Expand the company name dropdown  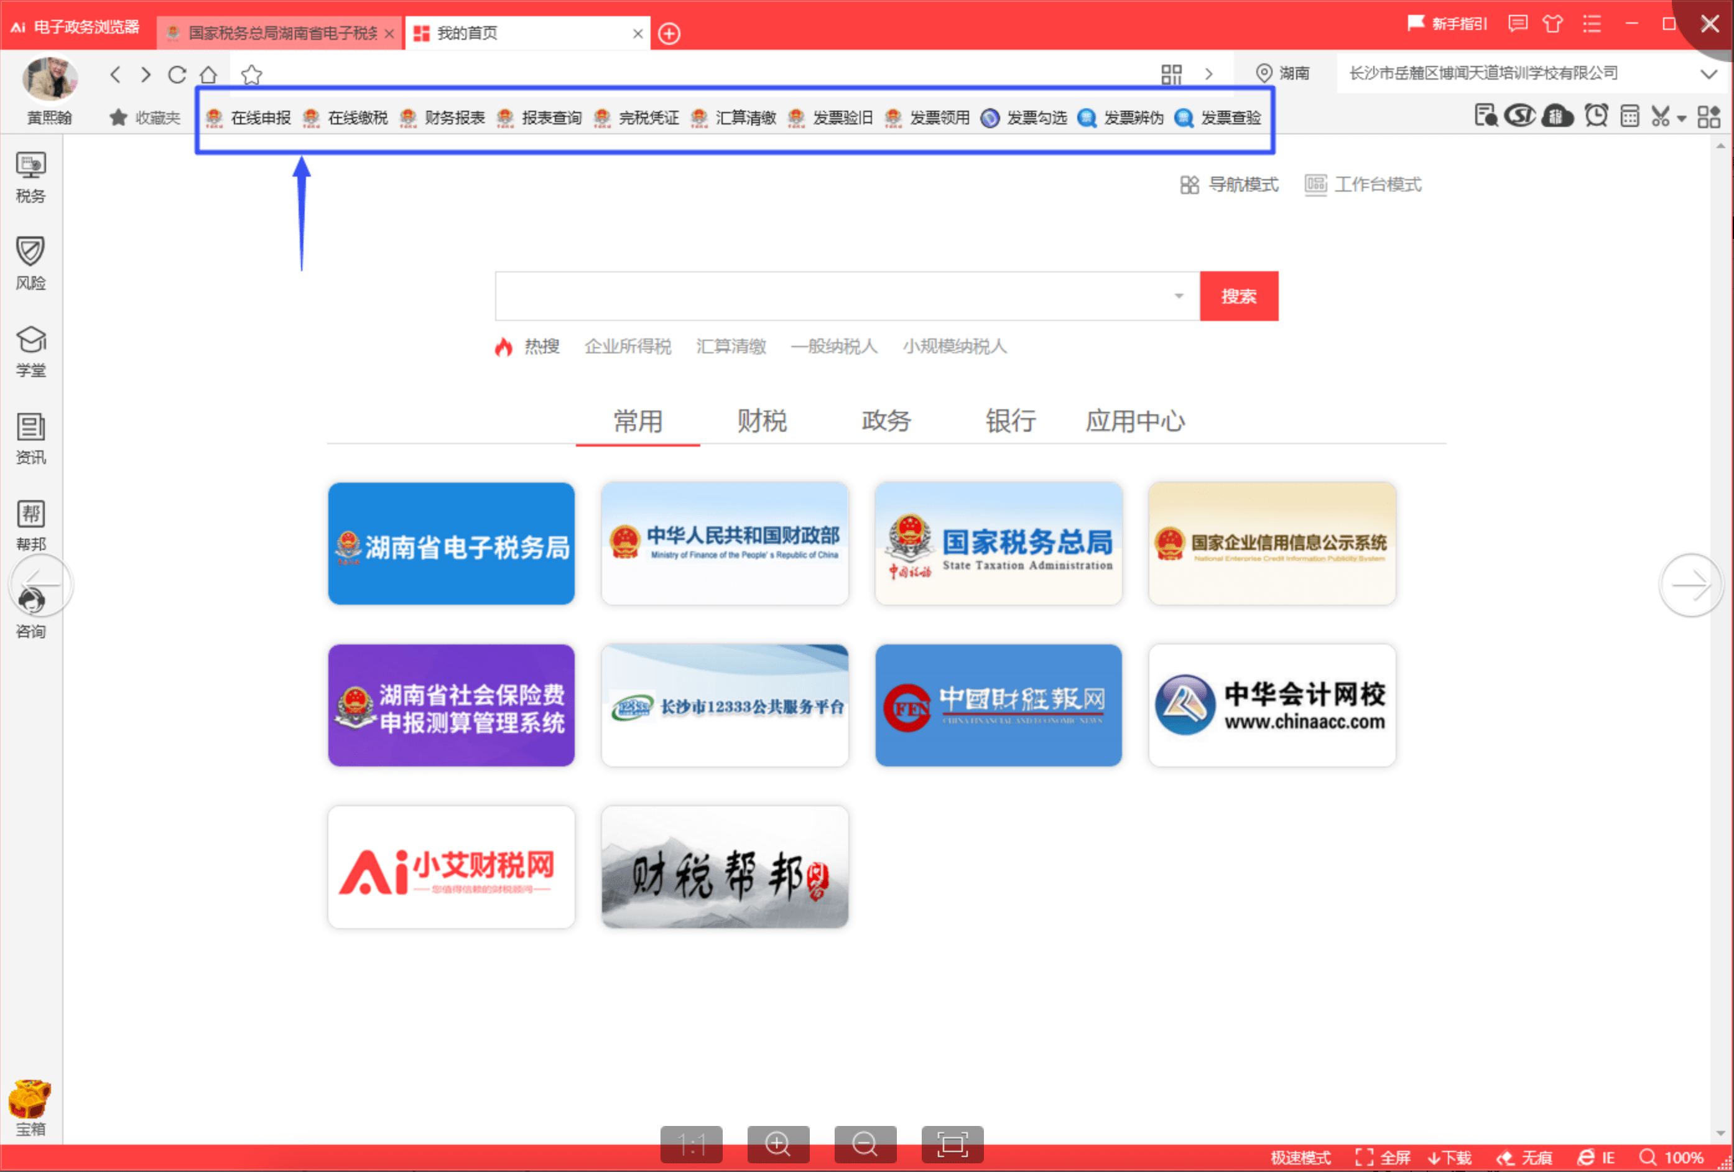click(x=1708, y=73)
